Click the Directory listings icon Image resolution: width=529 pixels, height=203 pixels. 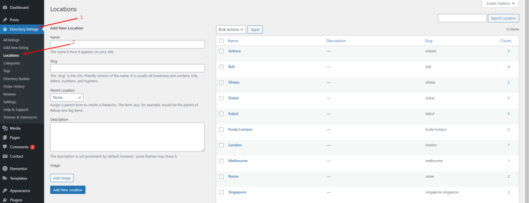click(x=5, y=29)
